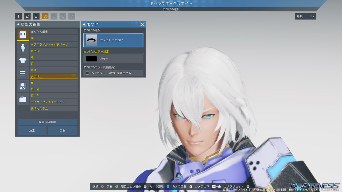Click the カメラ上下 RT hint
Viewport: 342px width, 192px height.
coord(208,186)
